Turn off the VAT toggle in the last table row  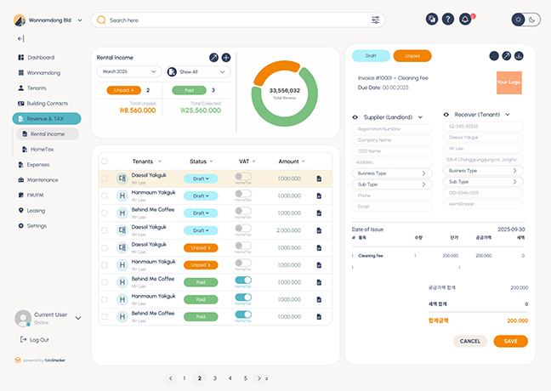click(243, 314)
